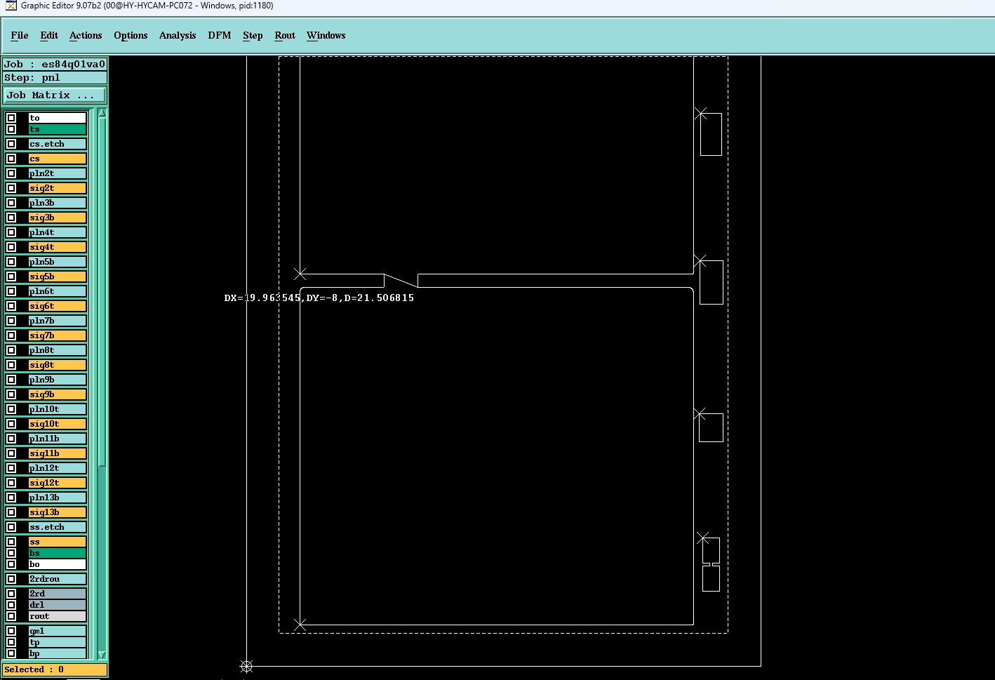The height and width of the screenshot is (680, 995).
Task: Toggle the checkbox for layer cs.etch
Action: pyautogui.click(x=11, y=144)
